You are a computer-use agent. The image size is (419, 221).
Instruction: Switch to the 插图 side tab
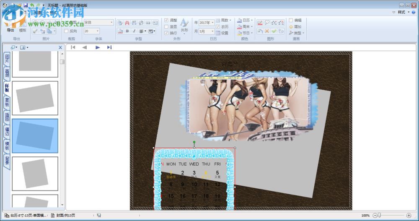7,117
